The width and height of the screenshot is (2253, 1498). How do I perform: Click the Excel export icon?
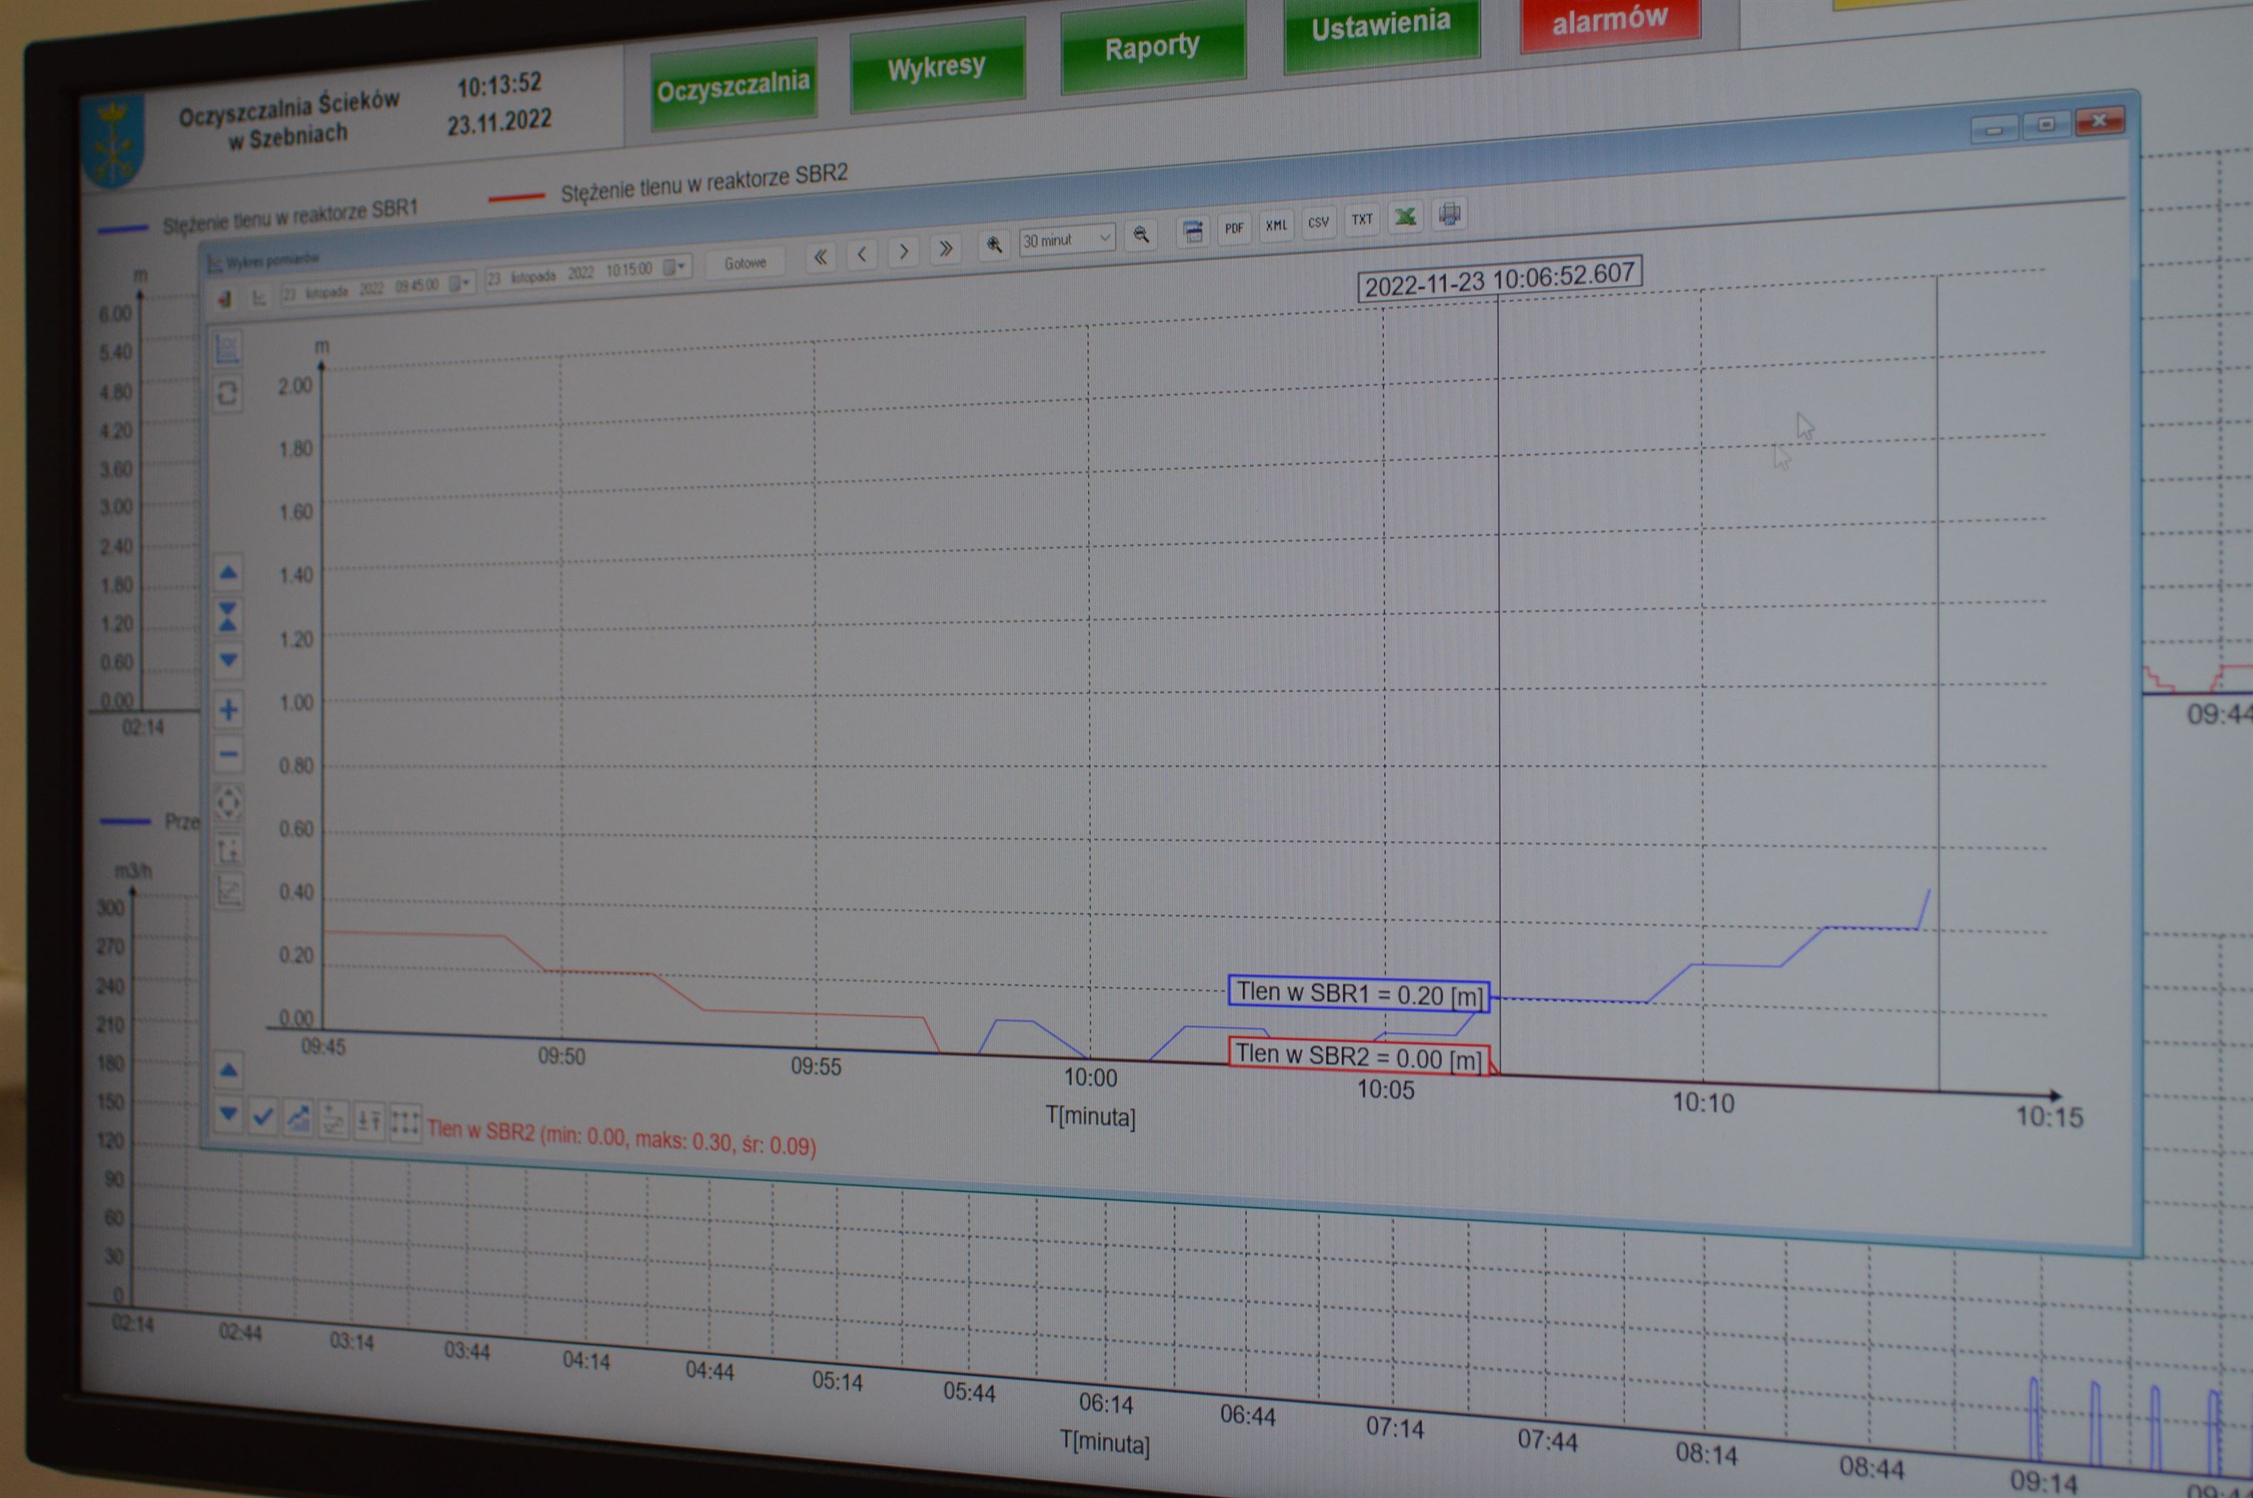pyautogui.click(x=1405, y=217)
